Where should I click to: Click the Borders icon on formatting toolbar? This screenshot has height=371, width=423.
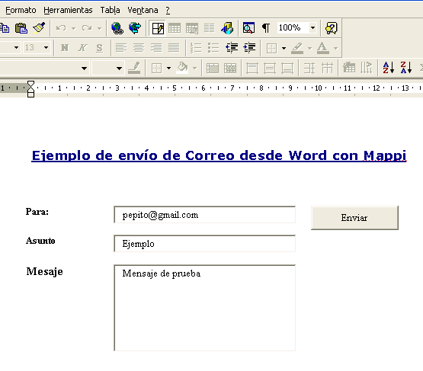(x=271, y=48)
